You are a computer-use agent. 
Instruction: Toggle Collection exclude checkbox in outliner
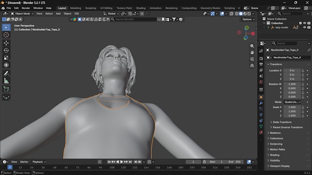[x=300, y=23]
